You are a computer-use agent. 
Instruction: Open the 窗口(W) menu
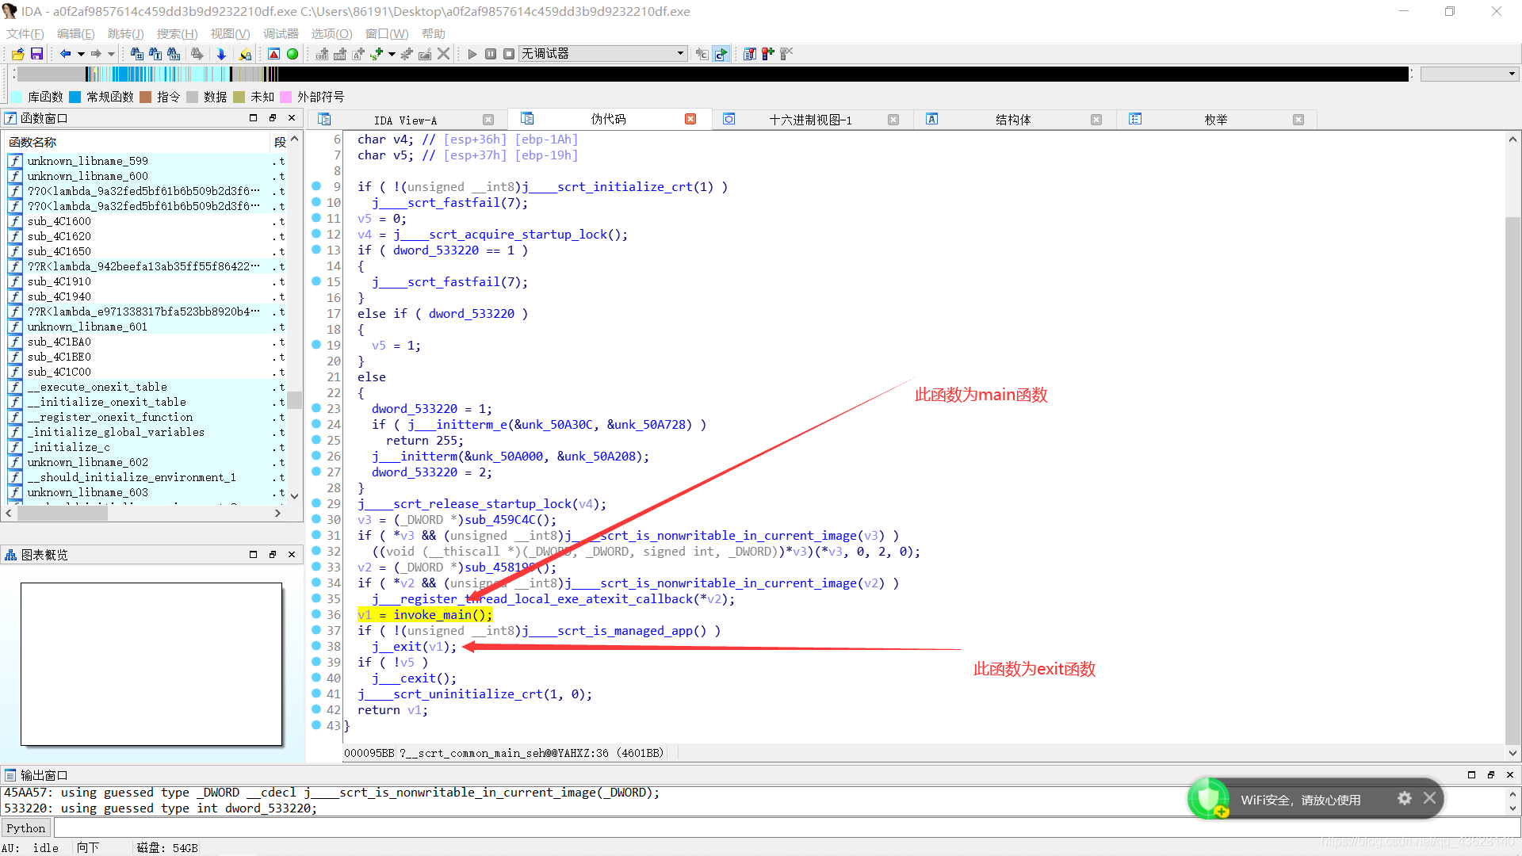click(x=387, y=33)
